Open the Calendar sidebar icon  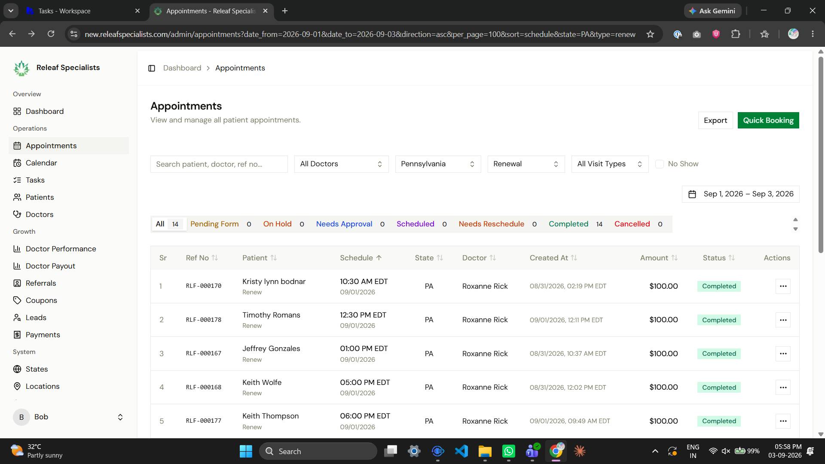point(17,163)
